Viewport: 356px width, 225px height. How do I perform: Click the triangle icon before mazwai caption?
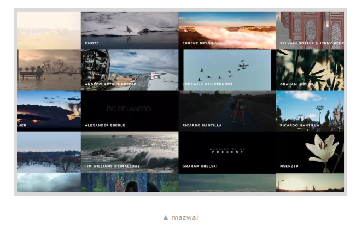pos(166,217)
